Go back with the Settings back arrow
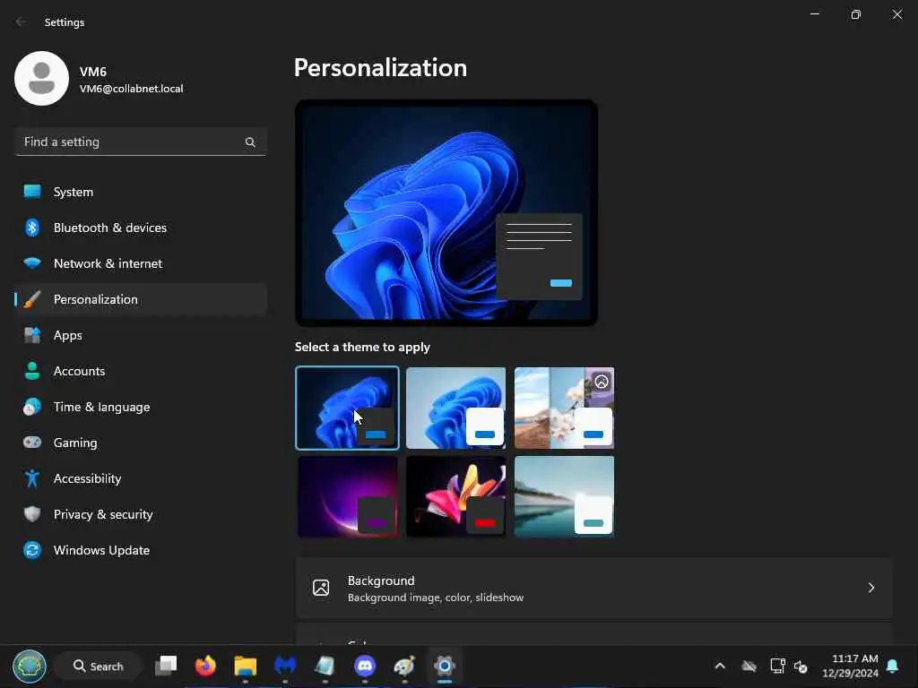This screenshot has width=918, height=688. [22, 22]
